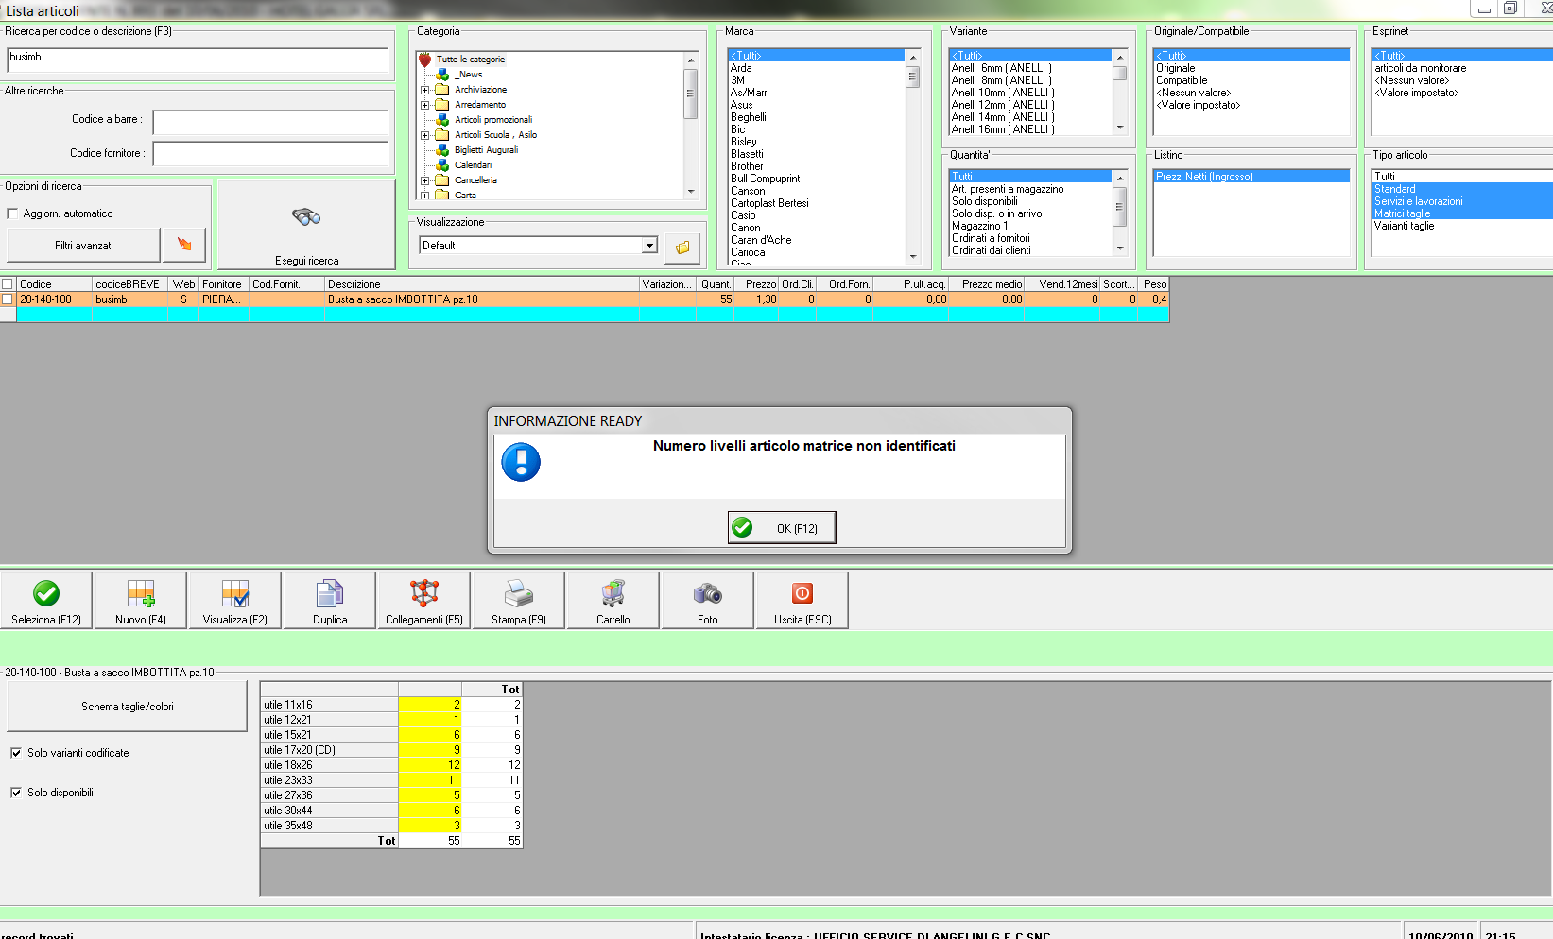The image size is (1553, 939).
Task: Sort by the Fornitore column header
Action: coord(224,284)
